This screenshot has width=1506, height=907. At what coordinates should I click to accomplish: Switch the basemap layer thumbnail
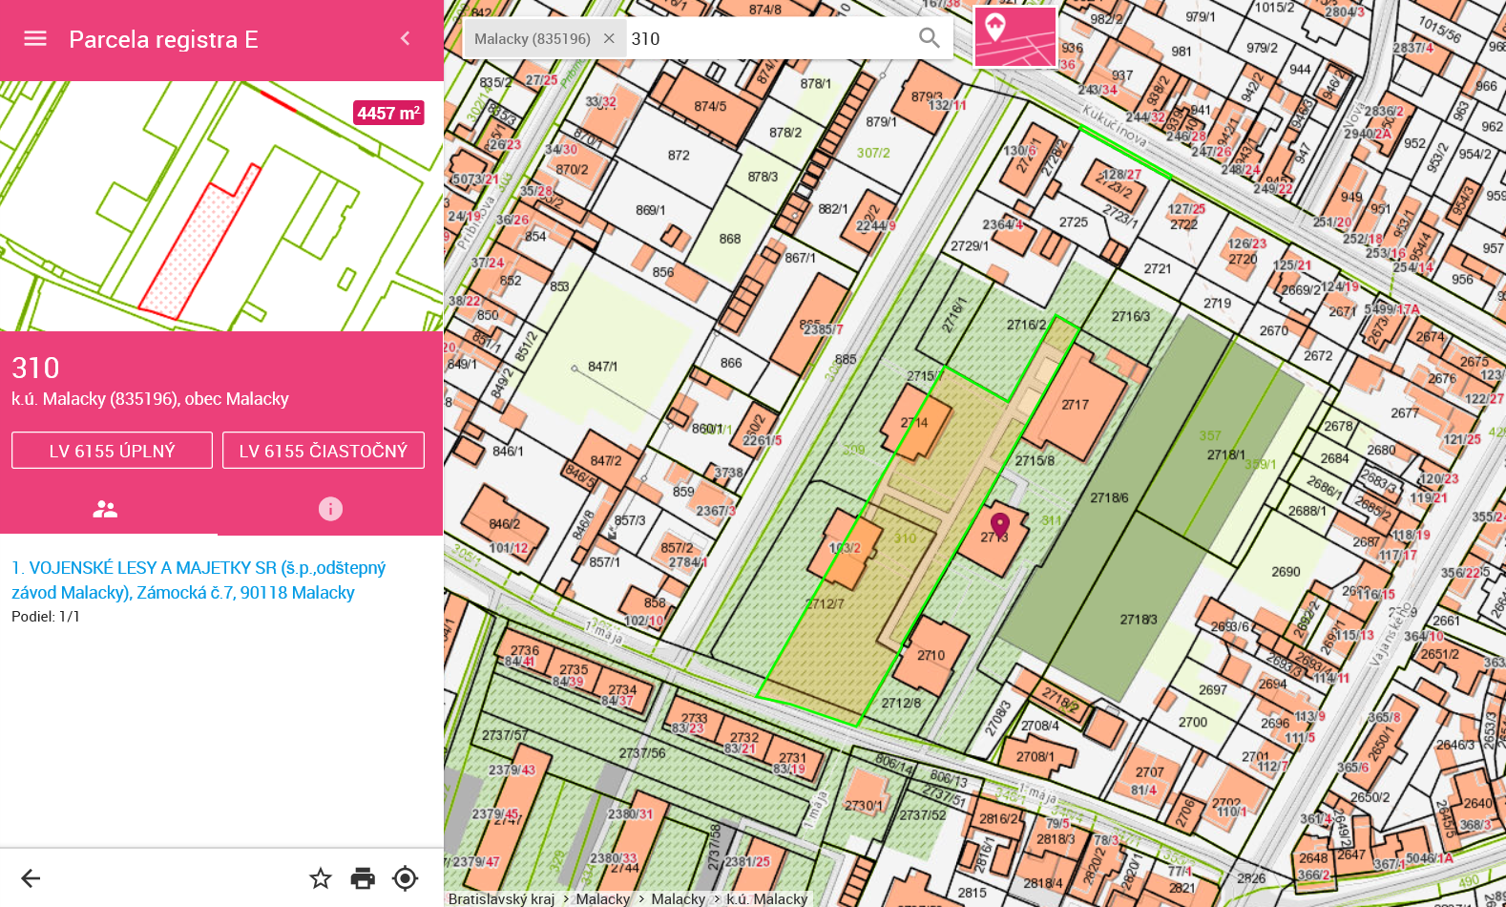pos(1014,37)
